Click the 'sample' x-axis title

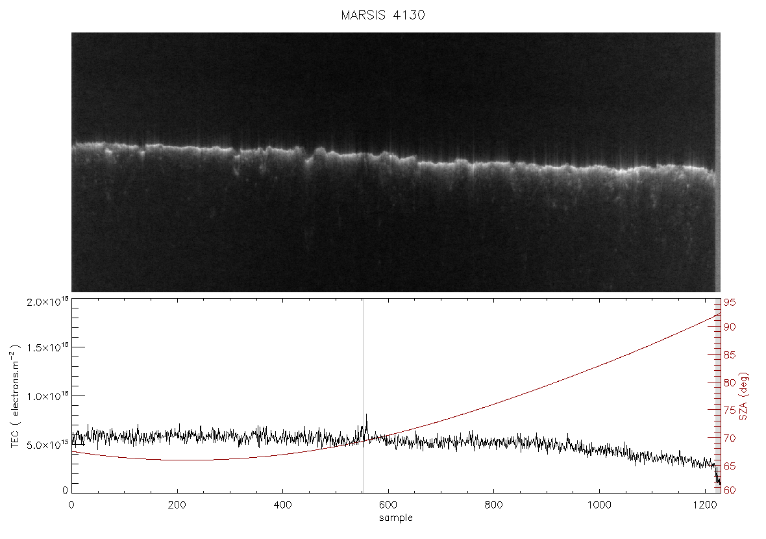[x=396, y=518]
